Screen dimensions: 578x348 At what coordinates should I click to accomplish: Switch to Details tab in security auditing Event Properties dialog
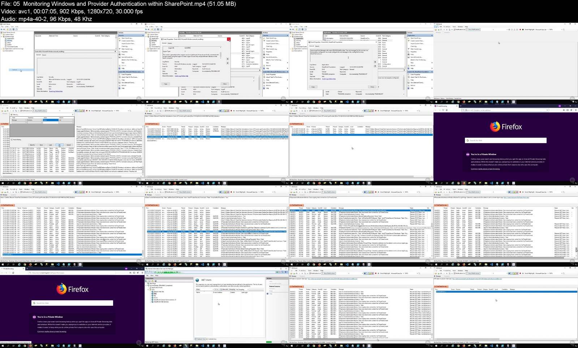pos(170,43)
